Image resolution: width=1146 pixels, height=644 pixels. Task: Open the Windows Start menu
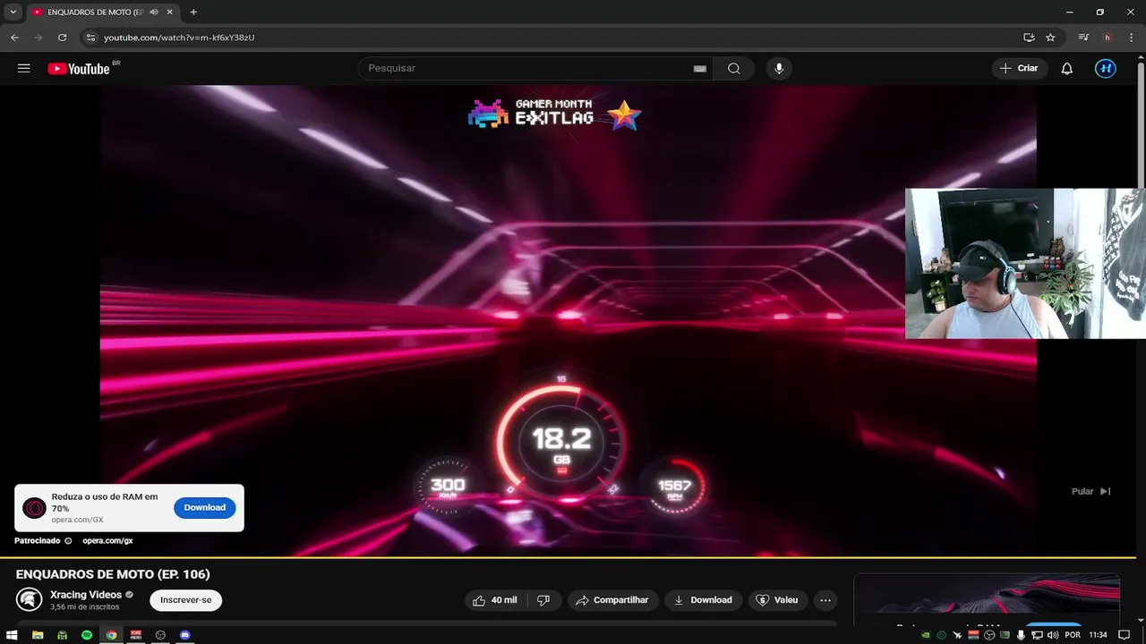13,635
